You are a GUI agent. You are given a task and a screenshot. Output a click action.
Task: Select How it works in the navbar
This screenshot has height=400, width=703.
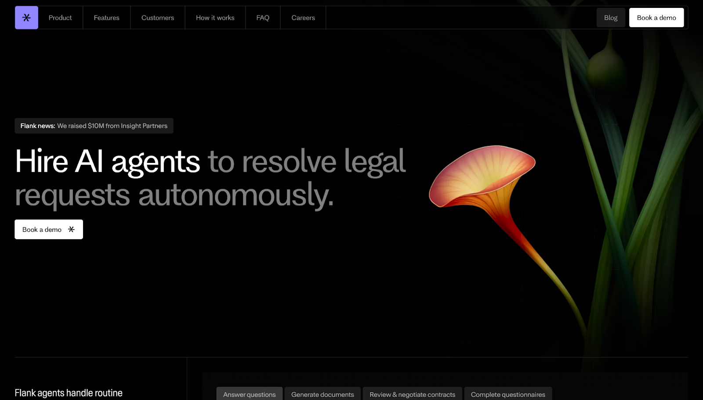215,18
